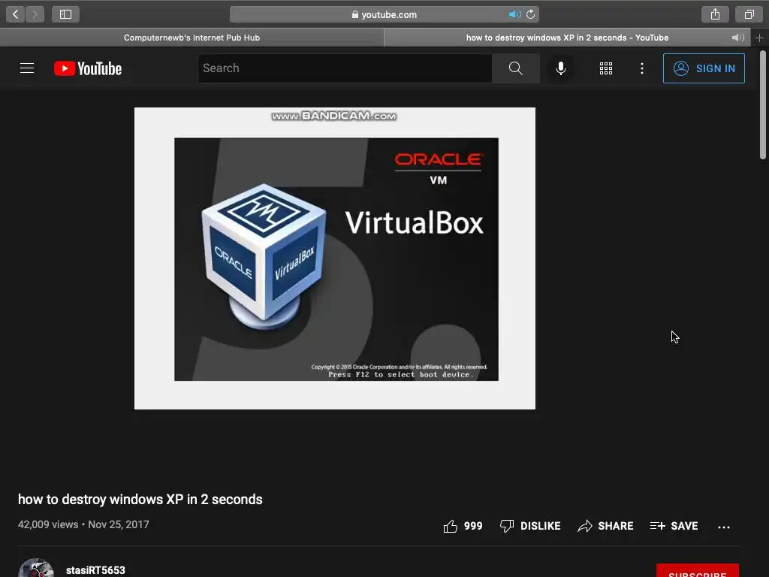Open a new tab with plus button
769x577 pixels.
[760, 38]
